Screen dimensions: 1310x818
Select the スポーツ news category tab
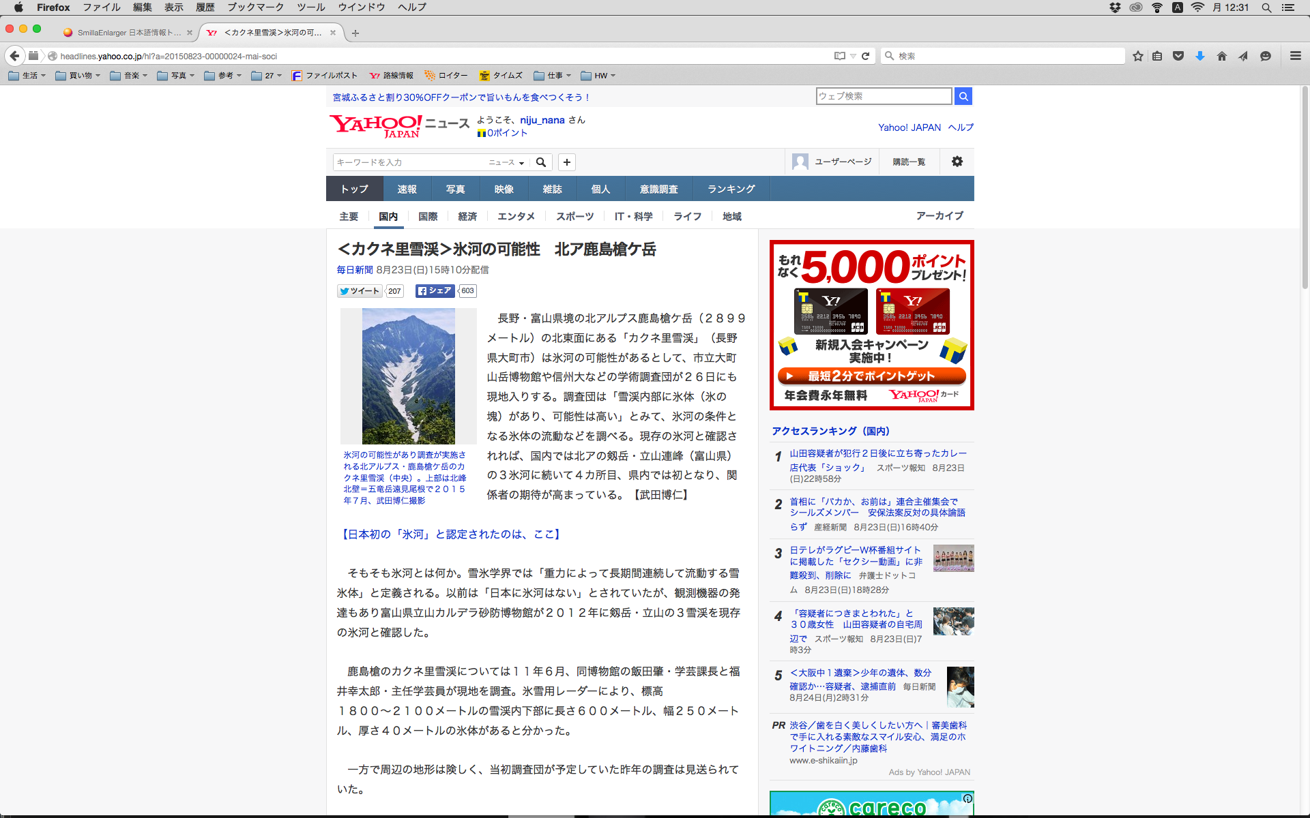click(574, 216)
